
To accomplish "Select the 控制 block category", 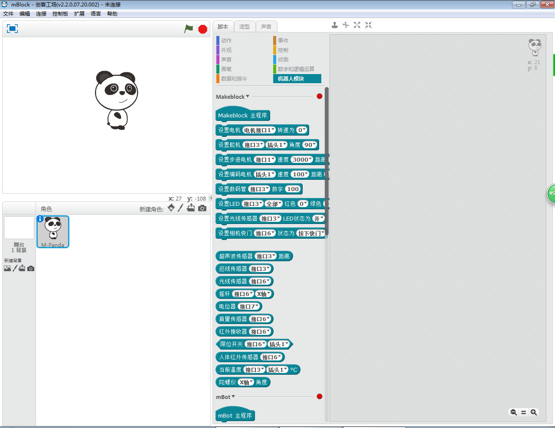I will coord(283,50).
